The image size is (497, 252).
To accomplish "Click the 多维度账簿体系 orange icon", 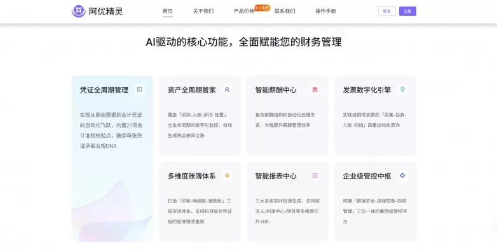I will [x=227, y=175].
